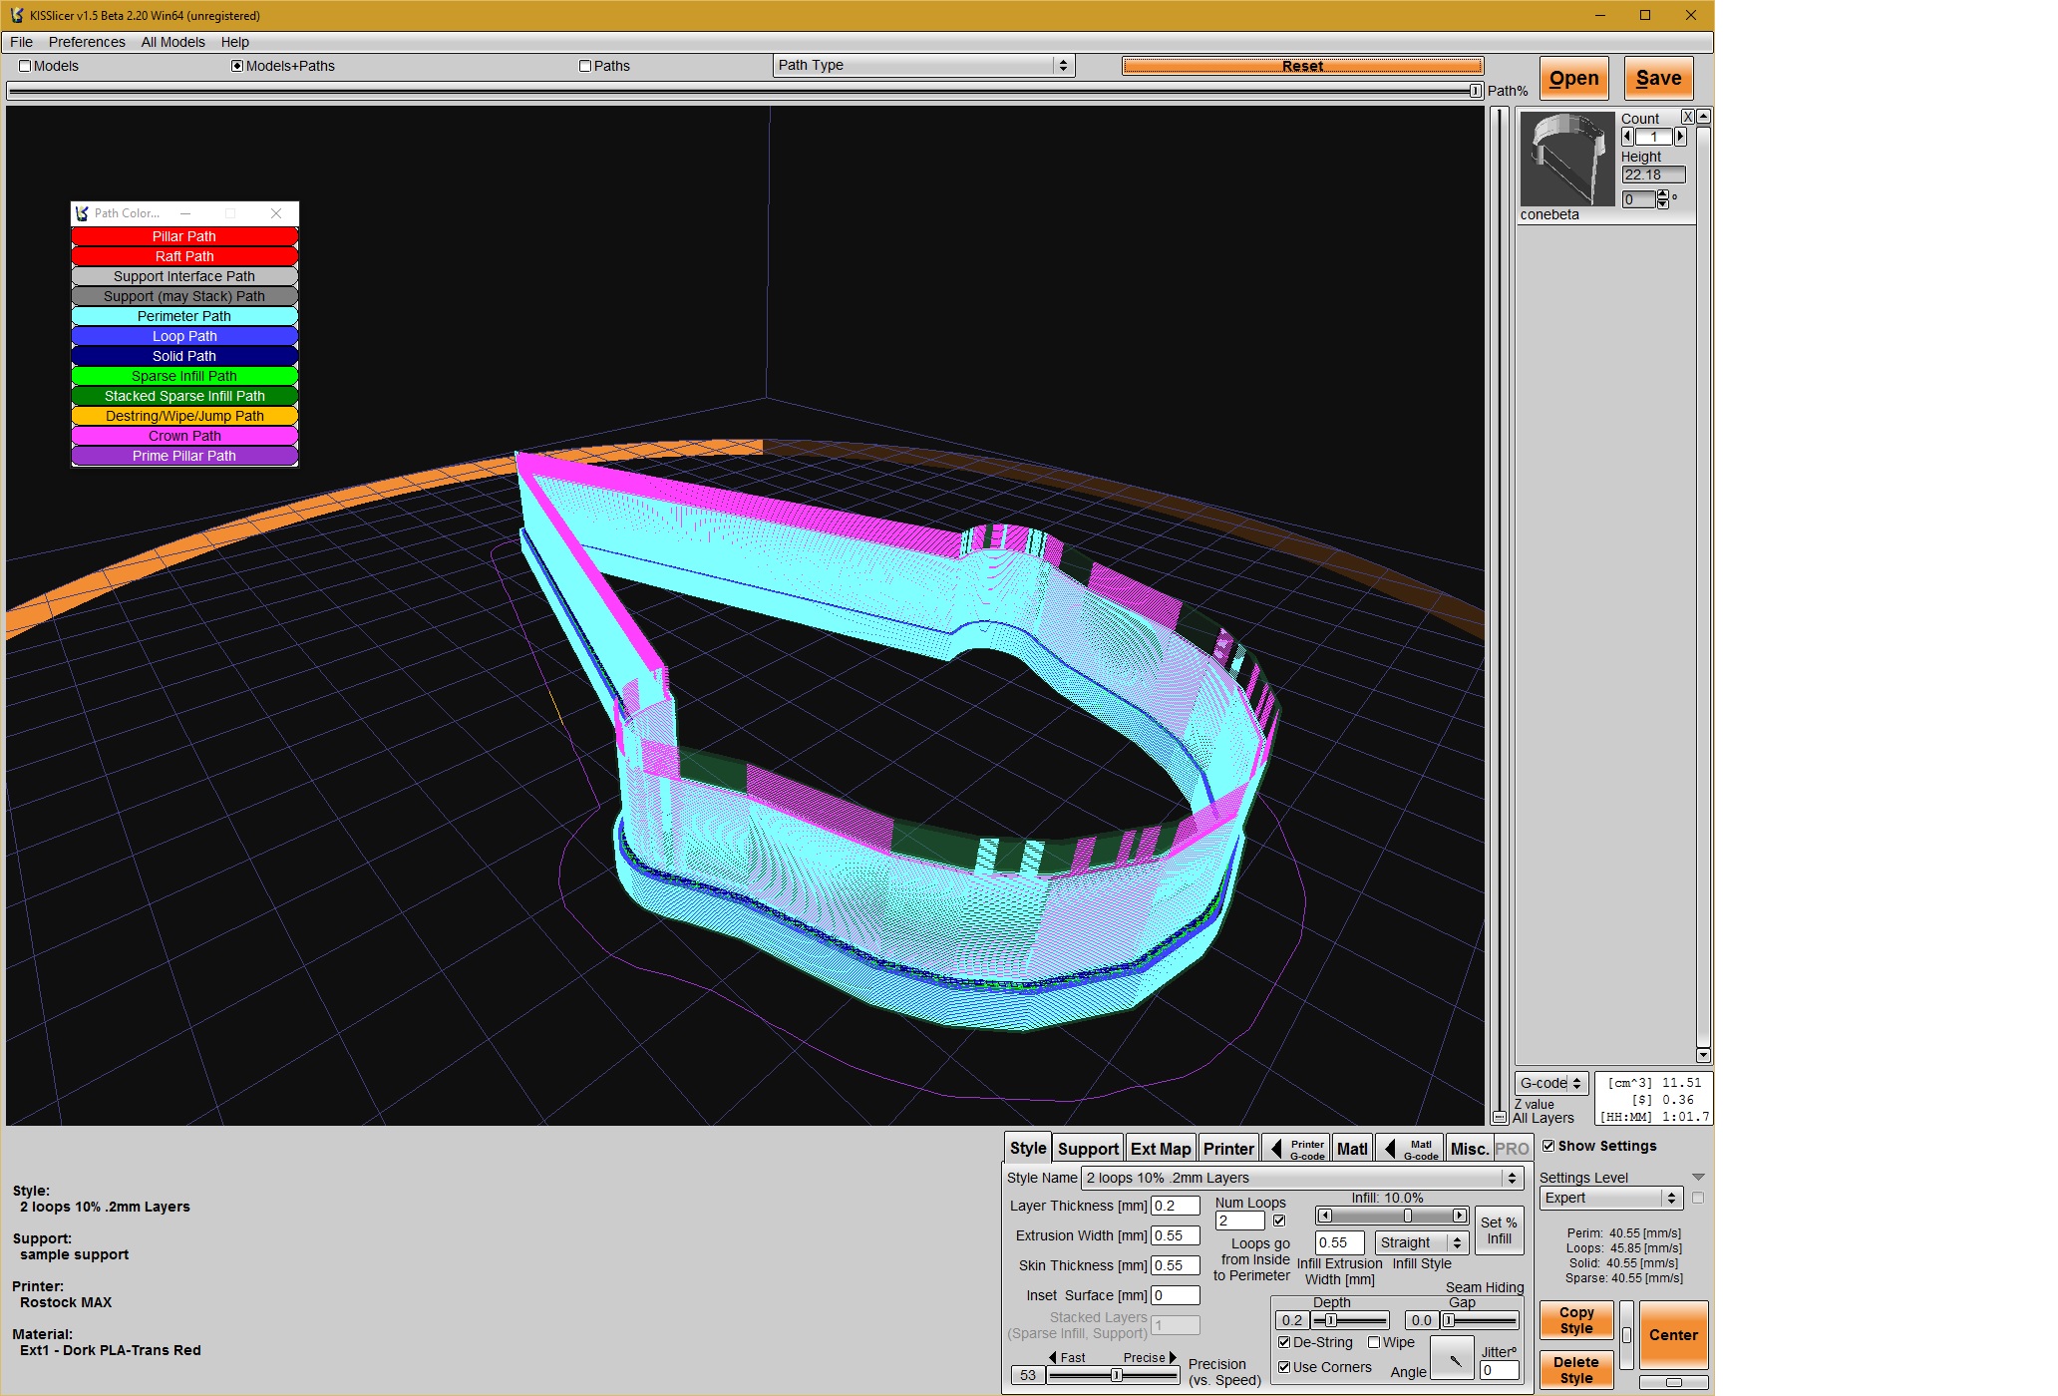Image resolution: width=2058 pixels, height=1396 pixels.
Task: Switch to the Support tab
Action: coord(1088,1149)
